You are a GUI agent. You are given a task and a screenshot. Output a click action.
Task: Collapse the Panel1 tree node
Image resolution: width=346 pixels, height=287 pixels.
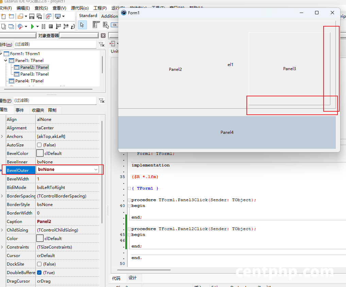click(x=6, y=60)
